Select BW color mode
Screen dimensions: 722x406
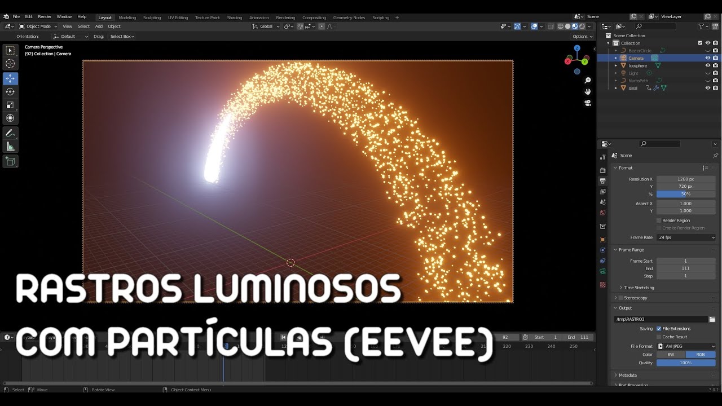[x=671, y=355]
